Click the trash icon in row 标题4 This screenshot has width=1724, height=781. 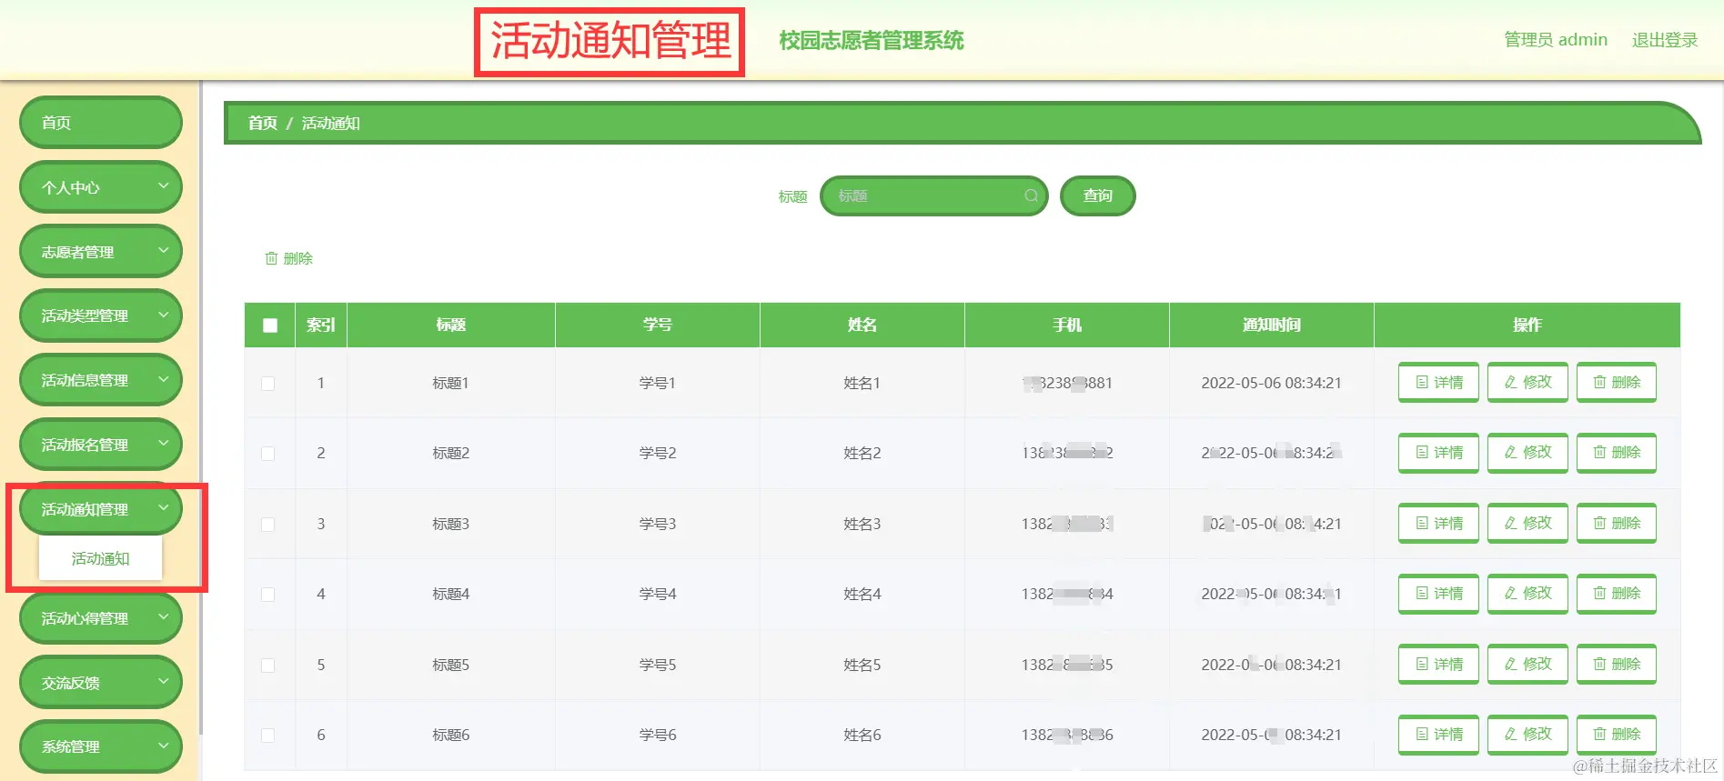click(x=1599, y=594)
